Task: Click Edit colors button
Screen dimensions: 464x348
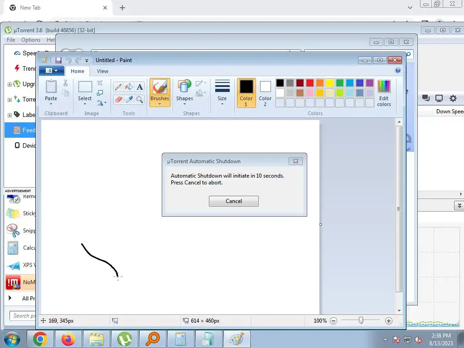Action: pyautogui.click(x=384, y=93)
